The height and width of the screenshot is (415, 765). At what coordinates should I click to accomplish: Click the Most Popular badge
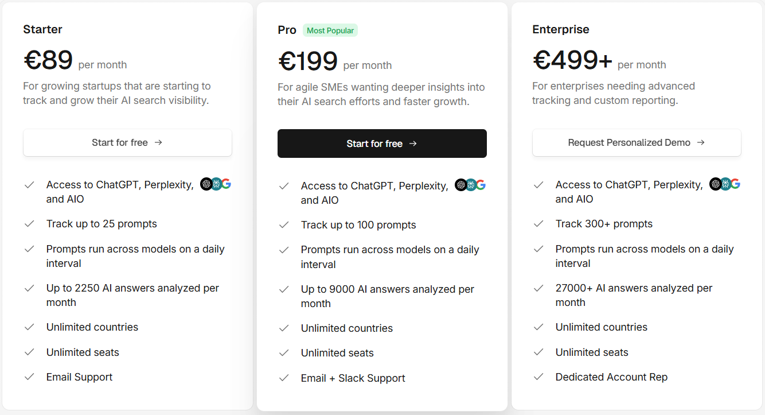(x=330, y=30)
